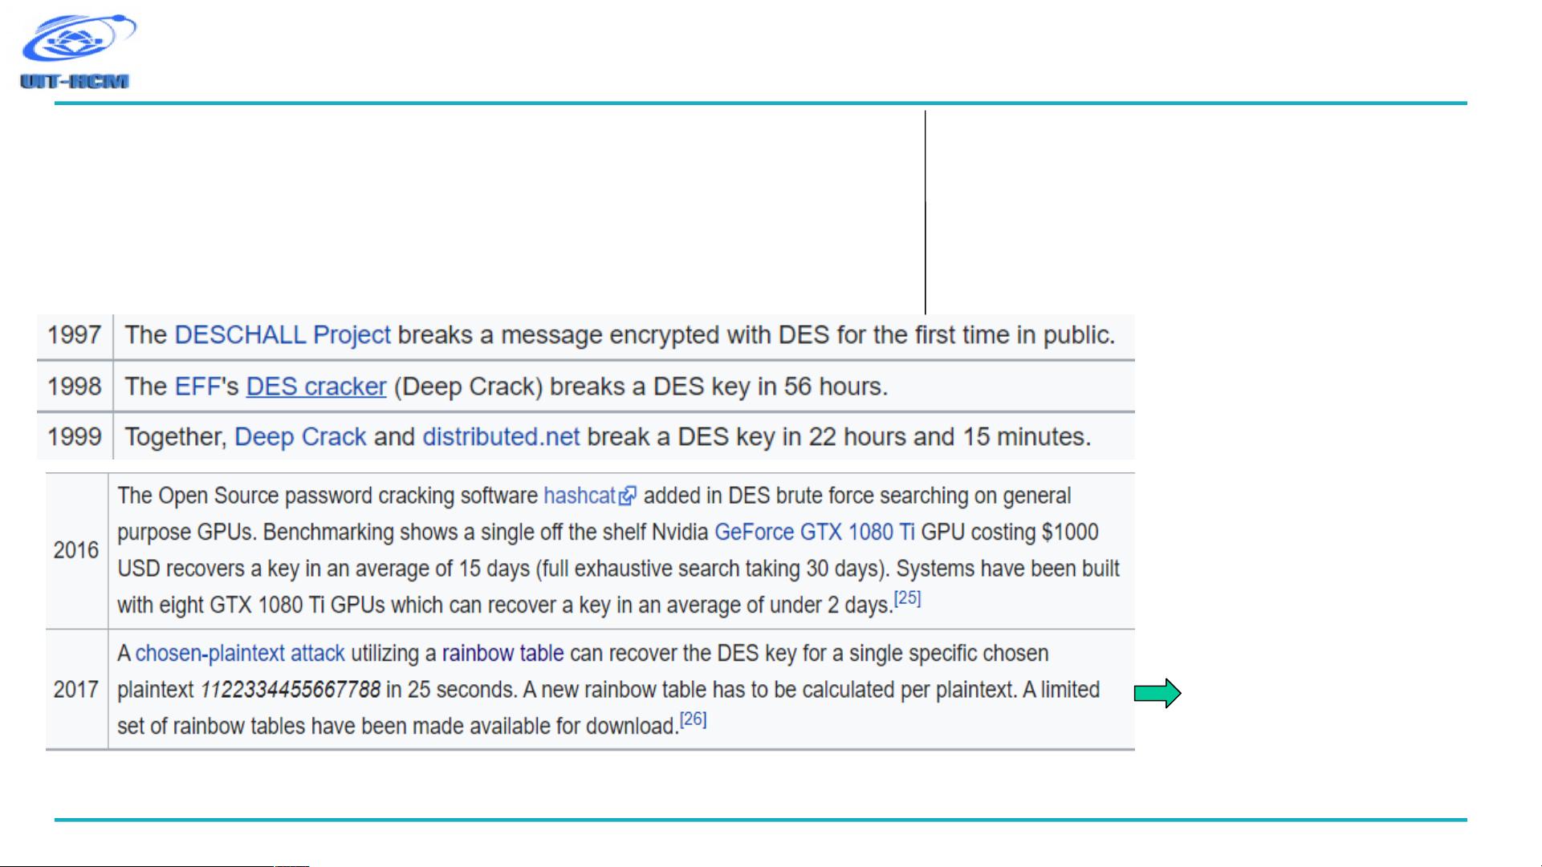Open the rainbow table link
The height and width of the screenshot is (867, 1542).
point(502,654)
